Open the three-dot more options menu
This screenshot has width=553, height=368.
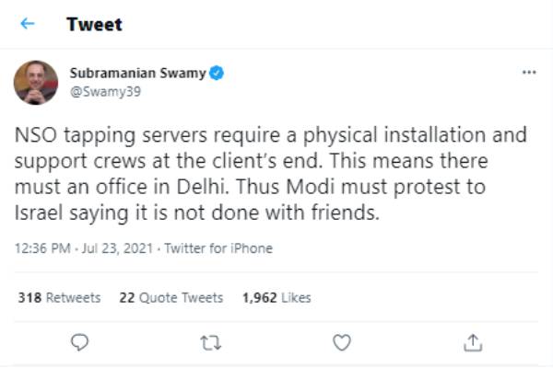click(528, 72)
